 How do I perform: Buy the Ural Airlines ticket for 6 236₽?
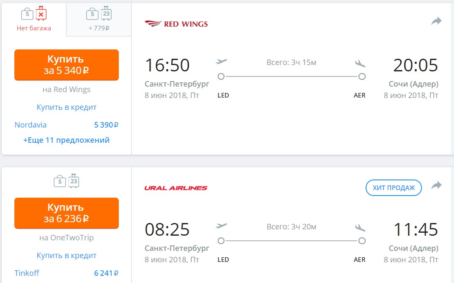click(x=67, y=213)
